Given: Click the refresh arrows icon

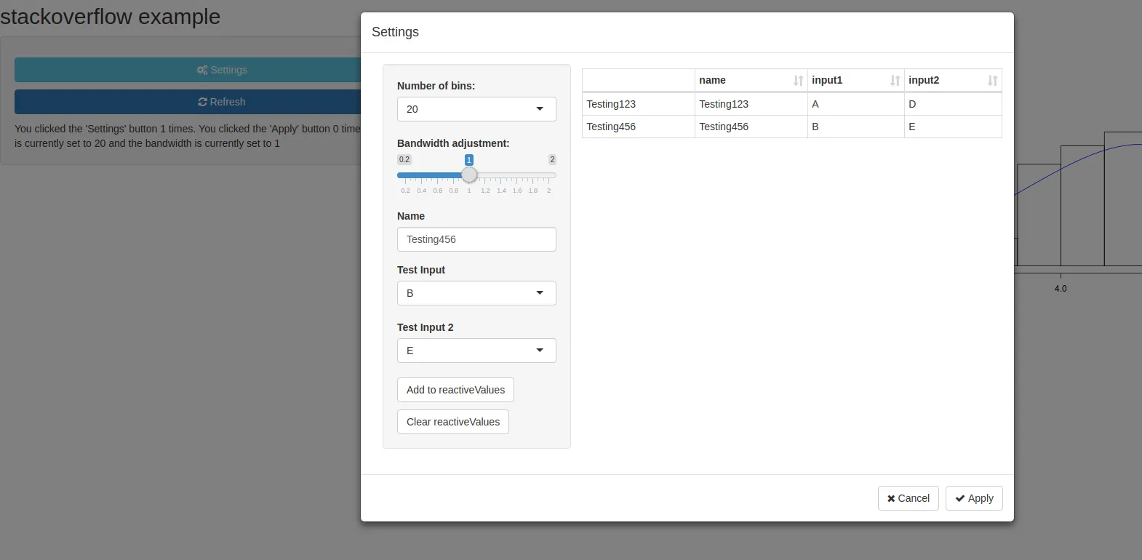Looking at the screenshot, I should click(x=202, y=102).
